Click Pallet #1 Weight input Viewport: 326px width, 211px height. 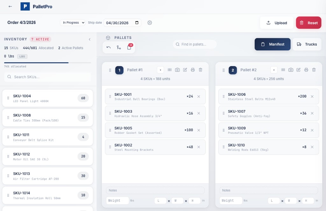[117, 200]
